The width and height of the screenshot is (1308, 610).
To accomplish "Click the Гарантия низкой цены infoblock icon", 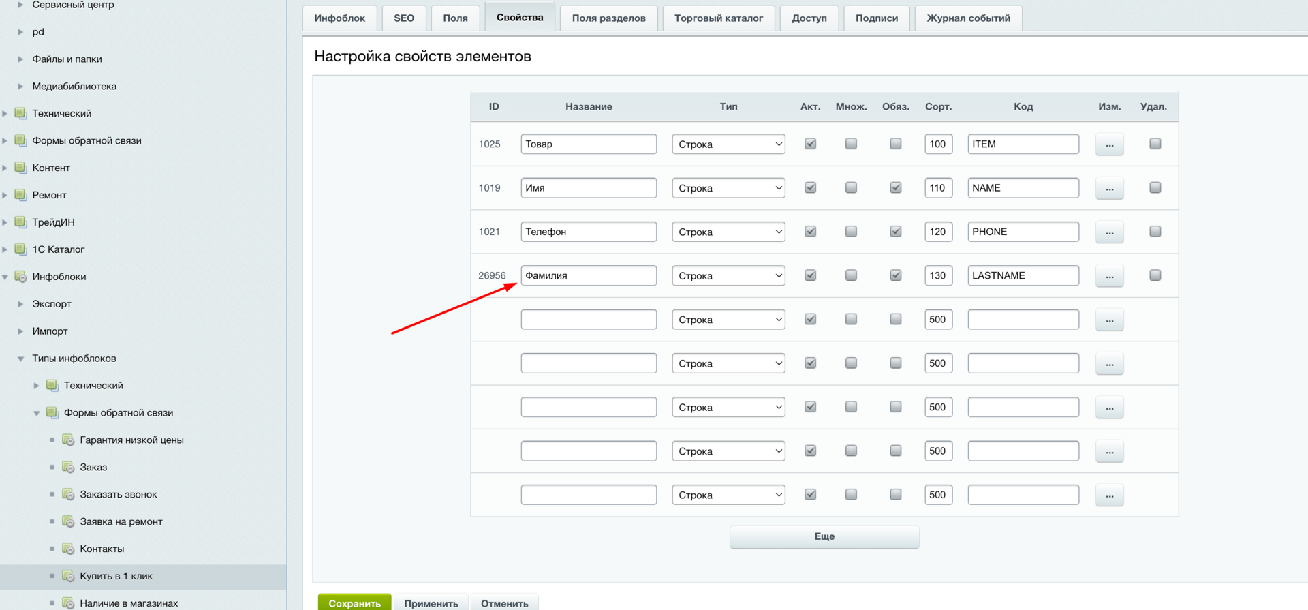I will [x=68, y=440].
